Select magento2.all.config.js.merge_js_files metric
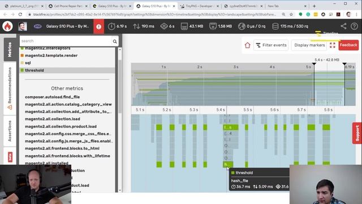The width and height of the screenshot is (362, 204). [x=69, y=141]
